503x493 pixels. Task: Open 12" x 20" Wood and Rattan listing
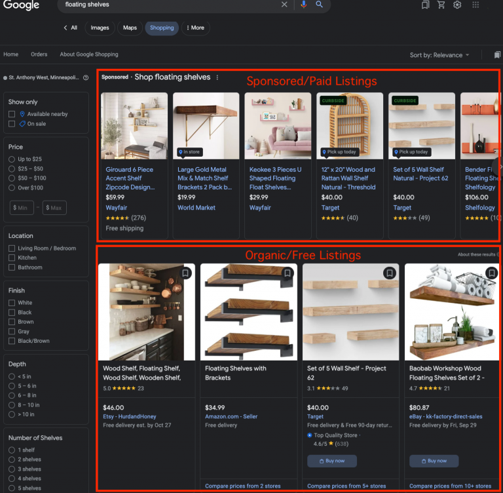348,178
